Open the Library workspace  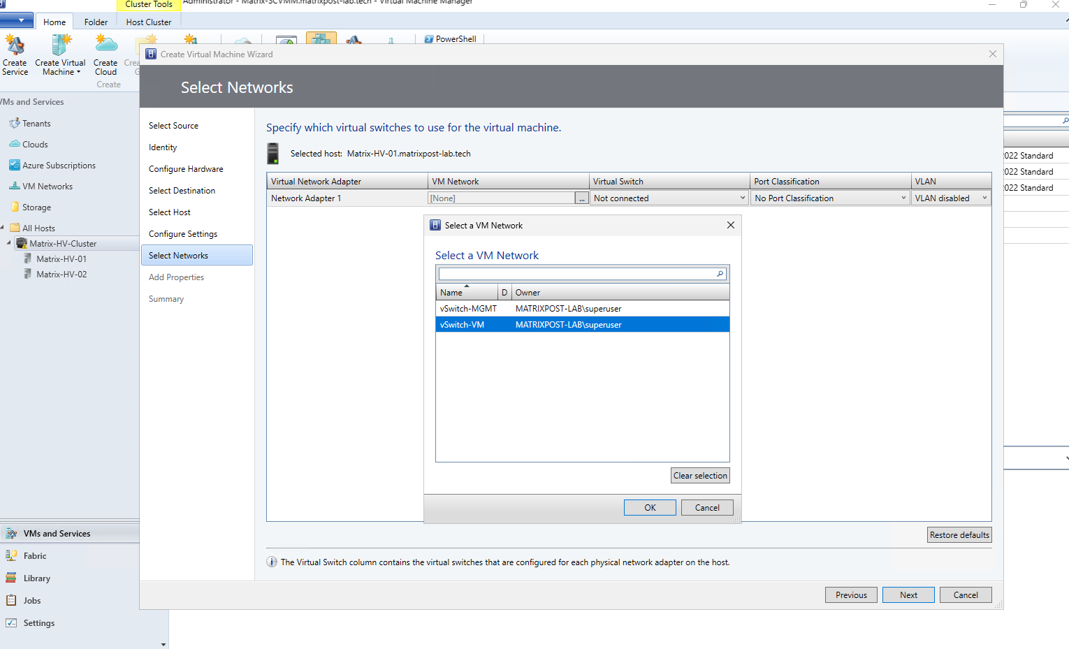37,578
